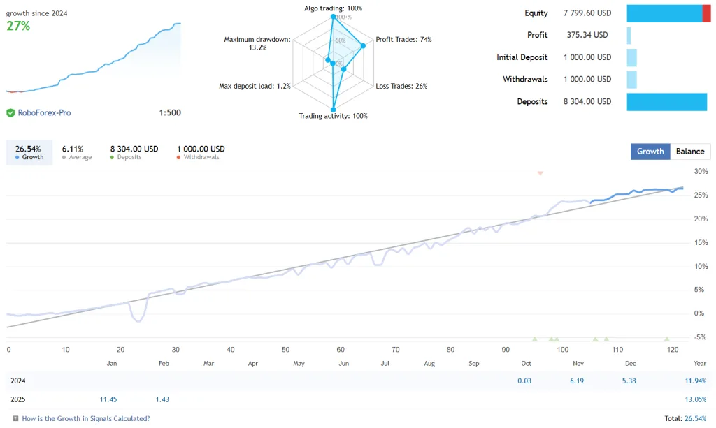Click the Loss Trades radar chart point

[344, 69]
